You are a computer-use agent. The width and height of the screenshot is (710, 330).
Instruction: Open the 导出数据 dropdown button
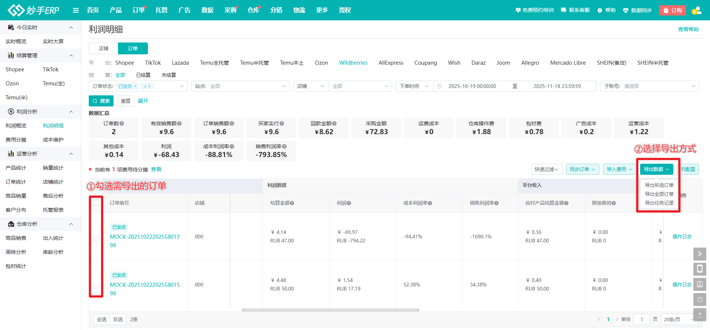tap(656, 169)
